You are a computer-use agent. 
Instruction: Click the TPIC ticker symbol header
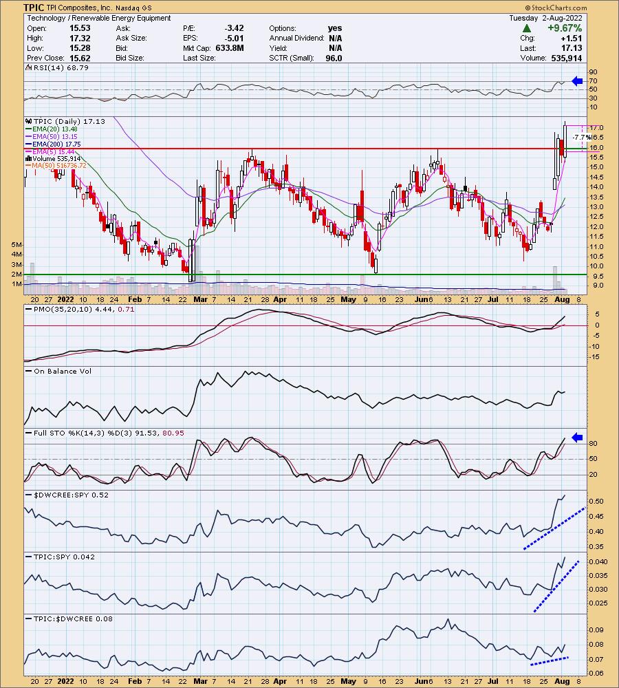(33, 8)
